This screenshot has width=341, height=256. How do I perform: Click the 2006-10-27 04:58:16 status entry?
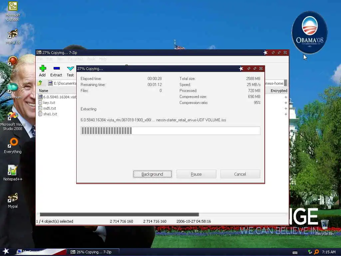(193, 221)
